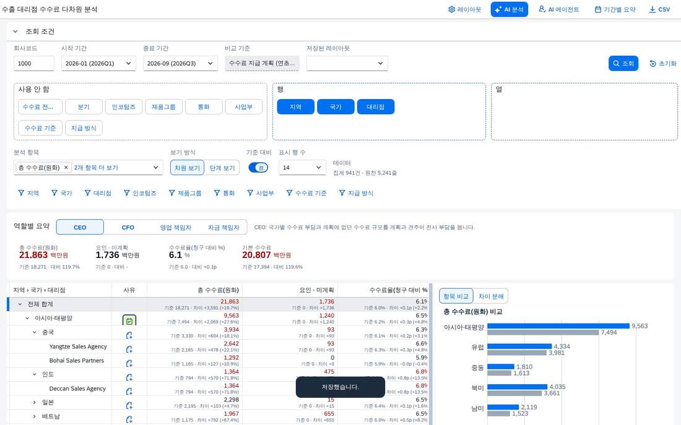Open the 인코텀즈 filter funnel
The height and width of the screenshot is (425, 681).
coord(127,193)
